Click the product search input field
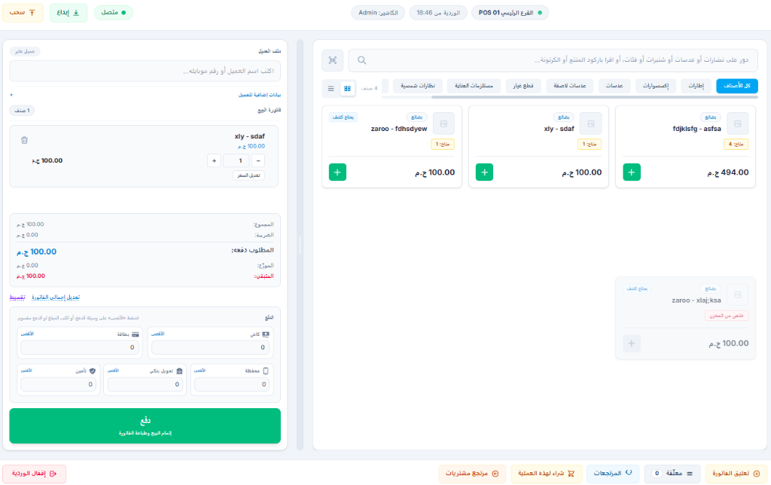Screen dimensions: 771x485 [553, 60]
